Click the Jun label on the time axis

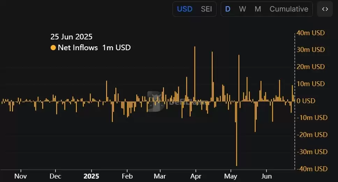point(266,176)
